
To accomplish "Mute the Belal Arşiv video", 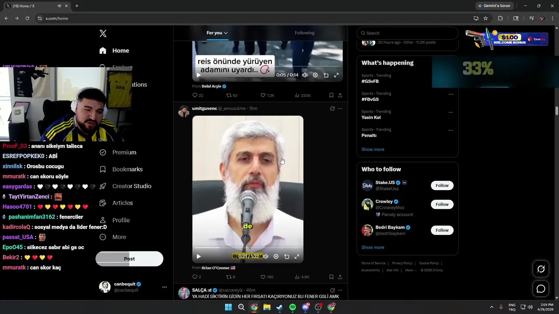I will (x=305, y=75).
